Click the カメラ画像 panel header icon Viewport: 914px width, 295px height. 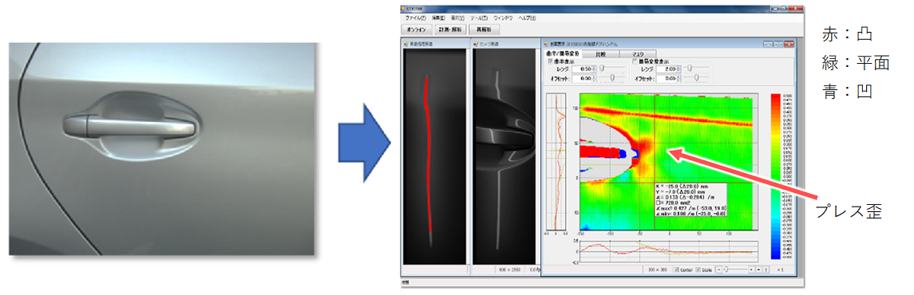(477, 44)
